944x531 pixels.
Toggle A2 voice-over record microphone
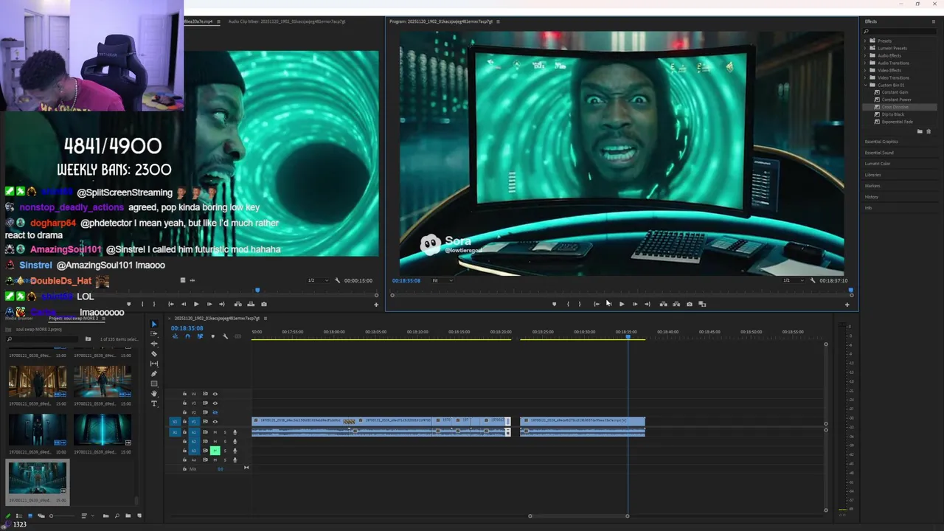[235, 441]
